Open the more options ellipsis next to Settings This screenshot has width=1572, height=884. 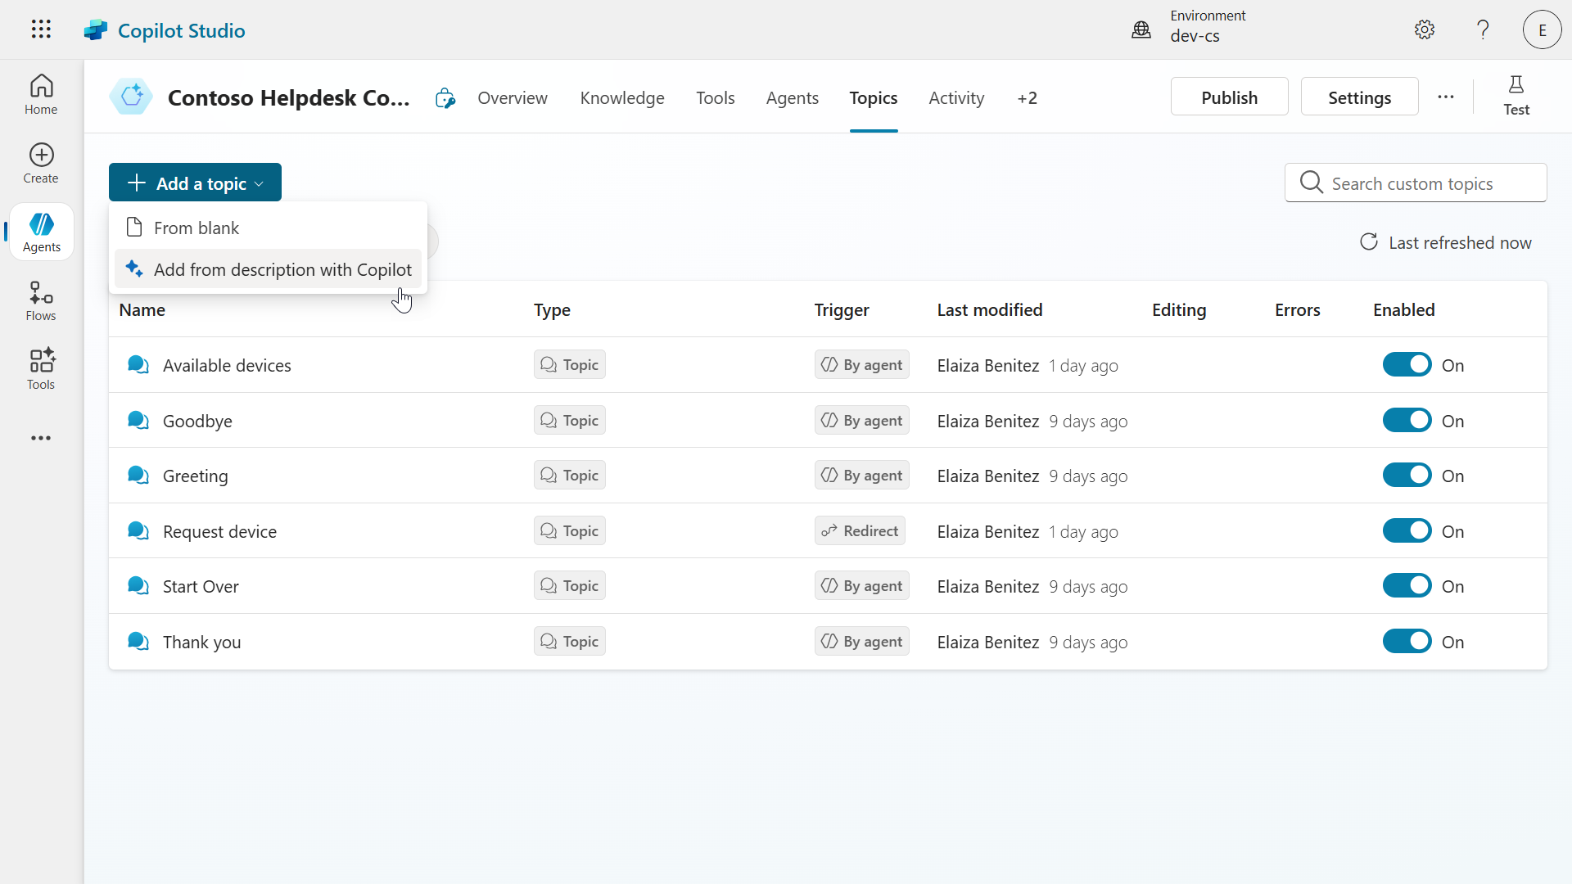1446,97
